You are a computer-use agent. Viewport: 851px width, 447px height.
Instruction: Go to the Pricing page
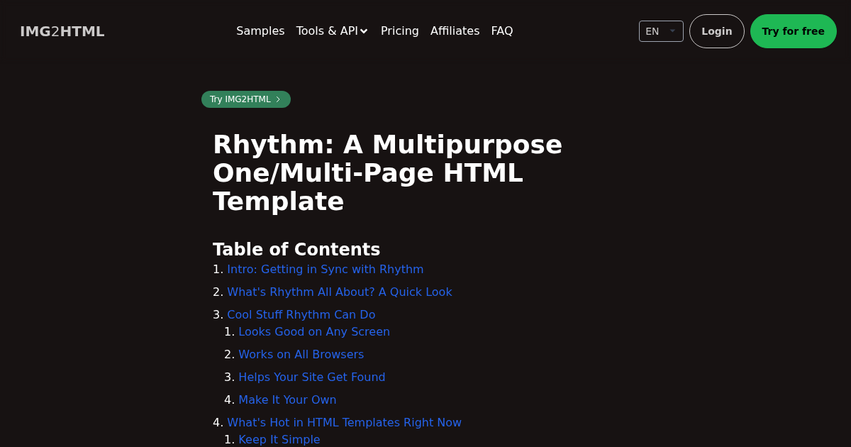tap(399, 31)
